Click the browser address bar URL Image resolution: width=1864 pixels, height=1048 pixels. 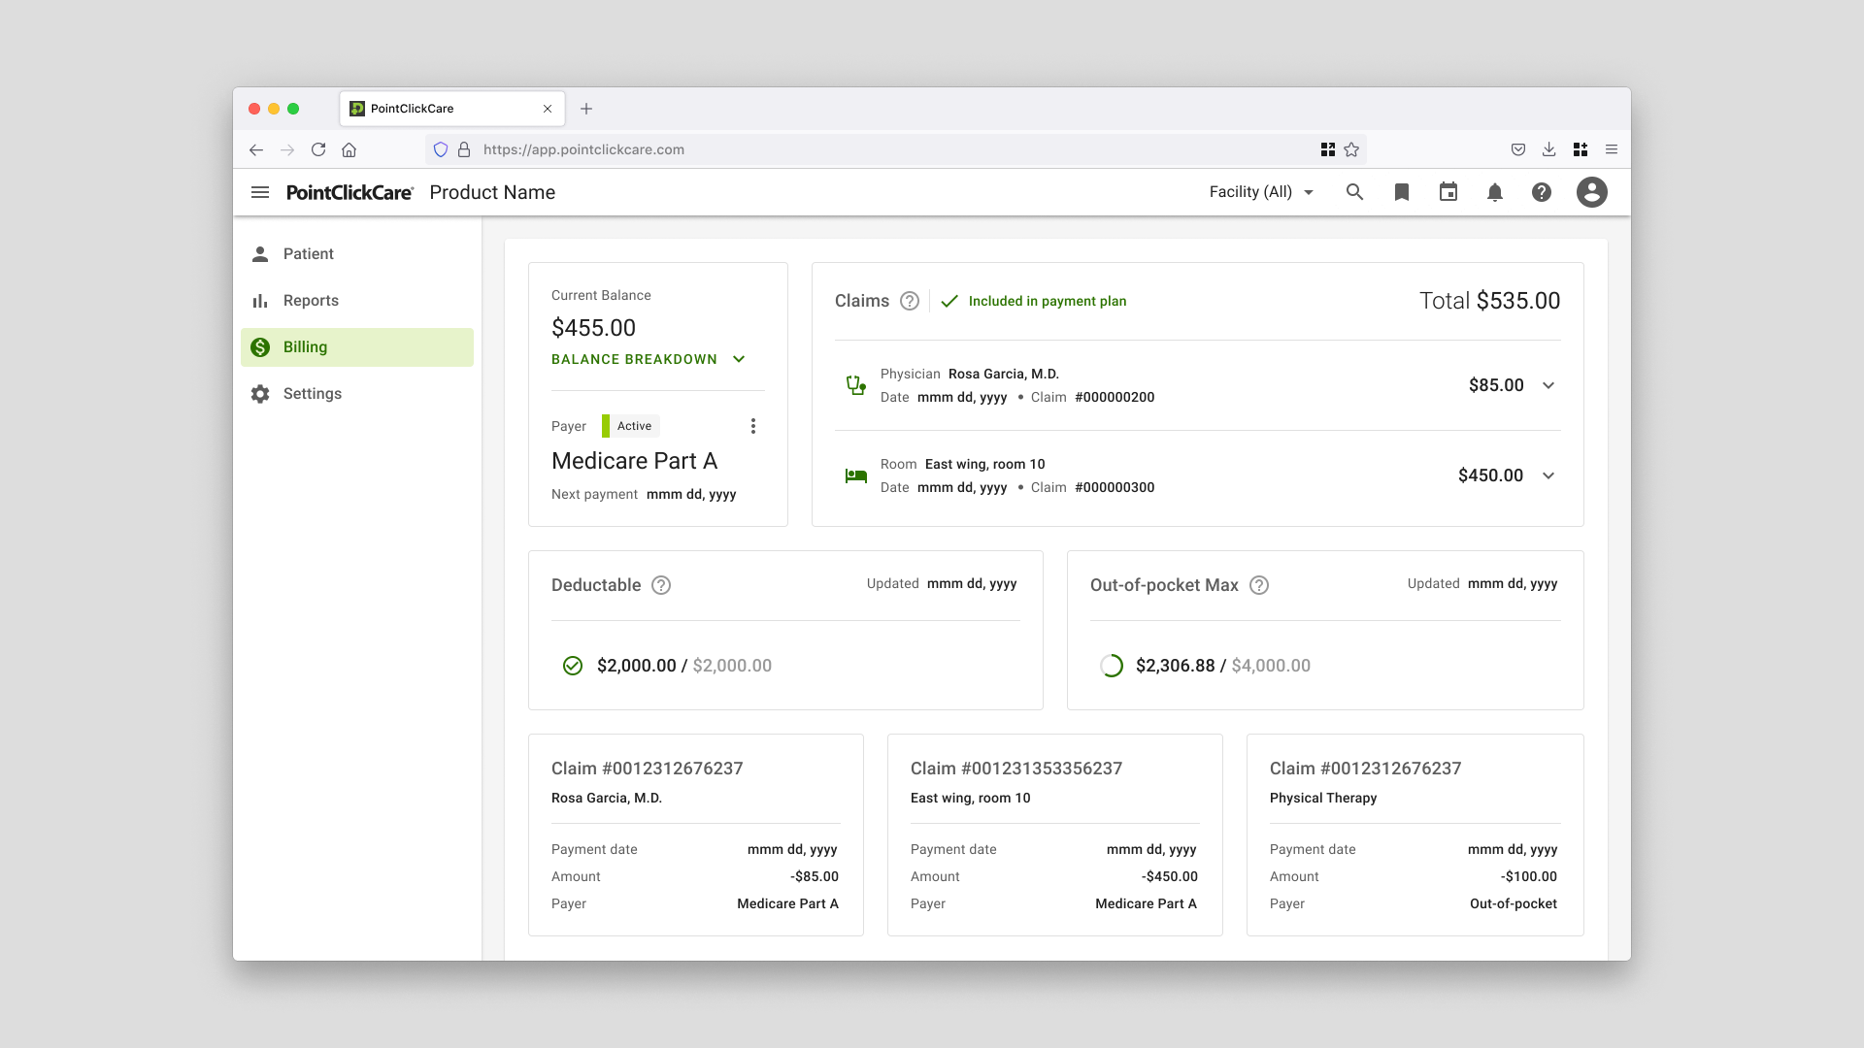pos(582,149)
